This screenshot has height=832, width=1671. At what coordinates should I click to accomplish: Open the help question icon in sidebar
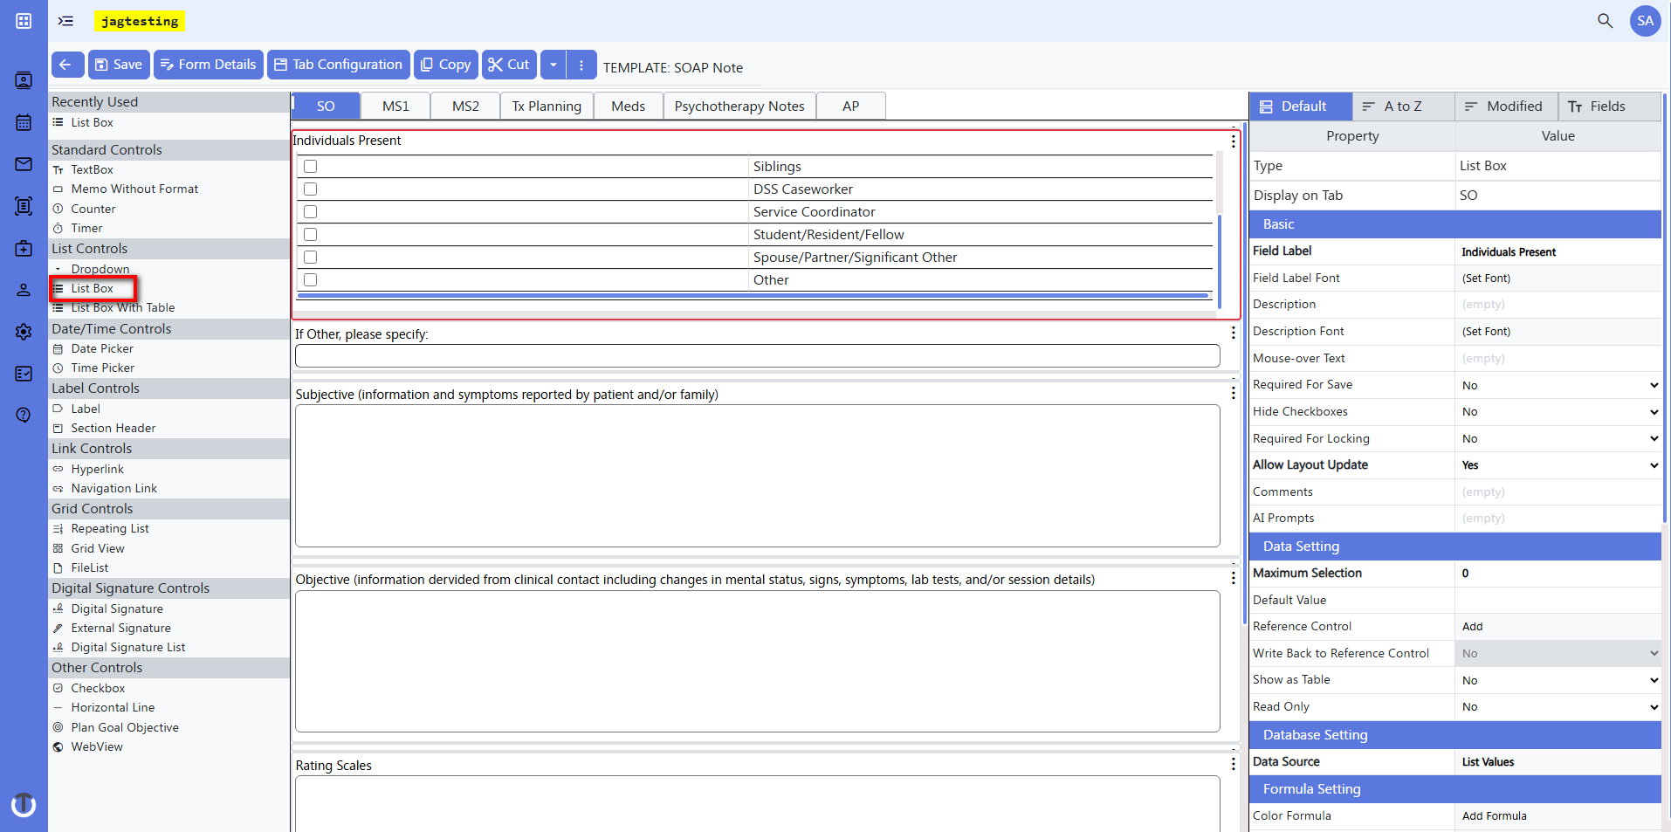[24, 415]
